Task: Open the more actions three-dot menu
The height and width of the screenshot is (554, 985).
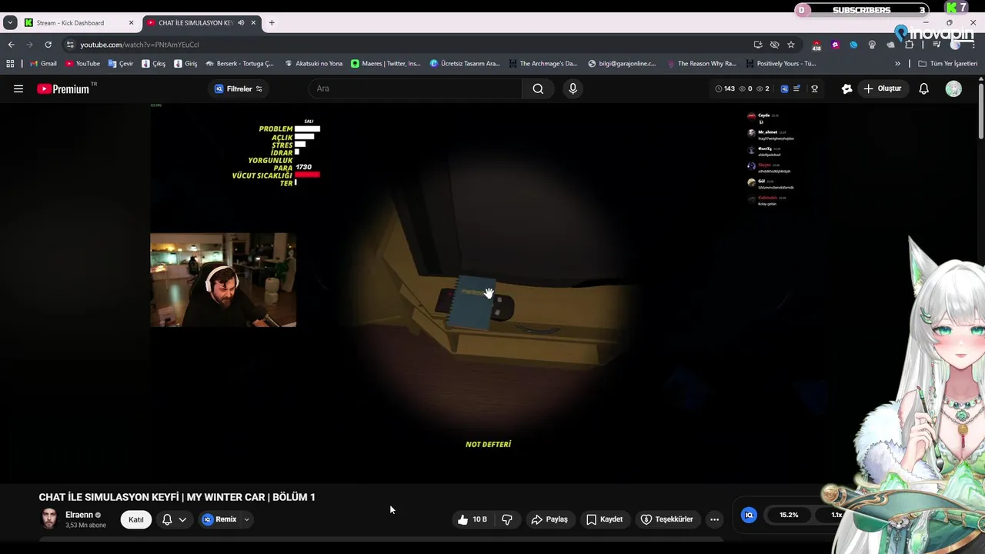Action: point(714,519)
